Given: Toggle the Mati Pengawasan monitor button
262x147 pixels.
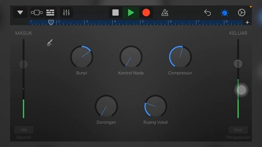Looking at the screenshot, I should (238, 130).
